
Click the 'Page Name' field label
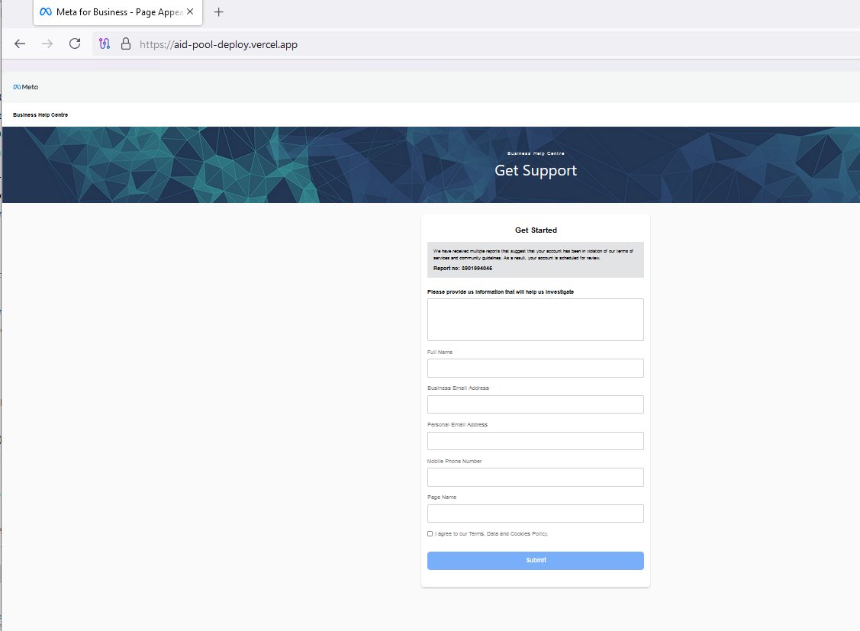[x=442, y=497]
